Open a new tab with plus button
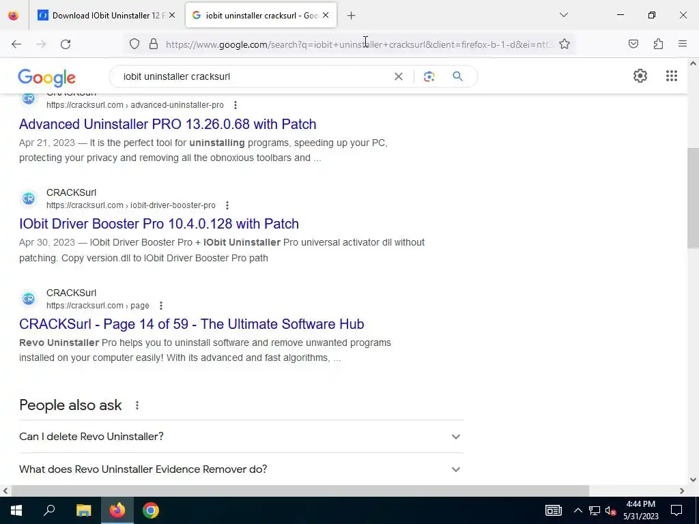The image size is (699, 524). (x=352, y=16)
